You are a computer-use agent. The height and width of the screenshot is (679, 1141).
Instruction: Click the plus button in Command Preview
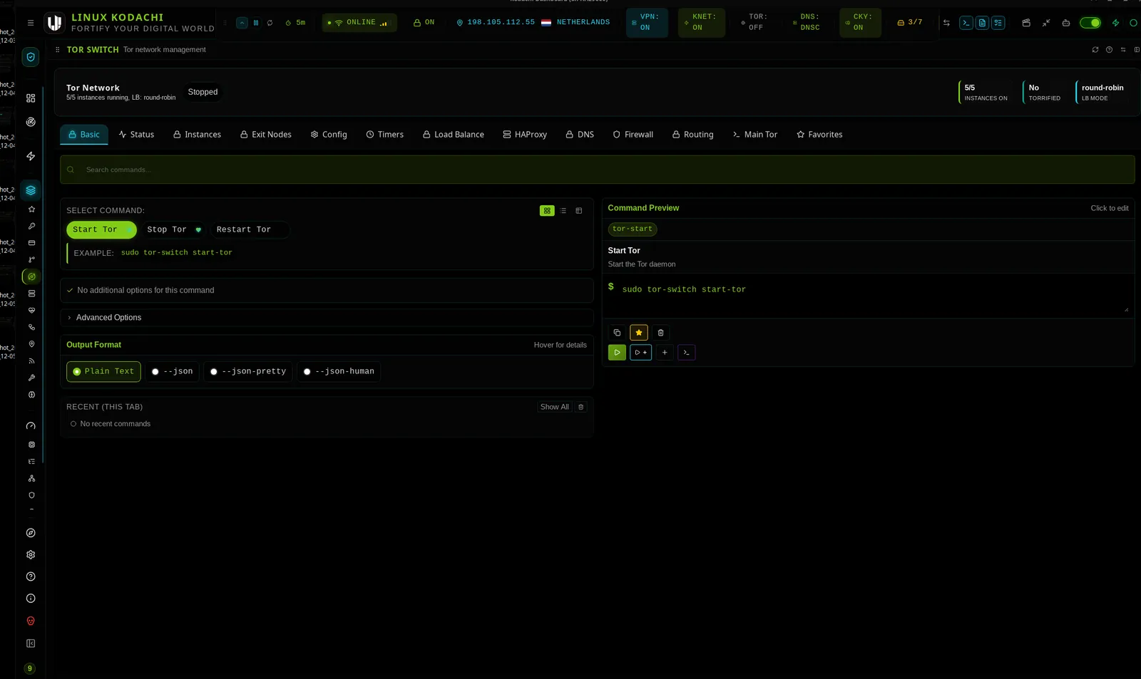click(x=665, y=353)
